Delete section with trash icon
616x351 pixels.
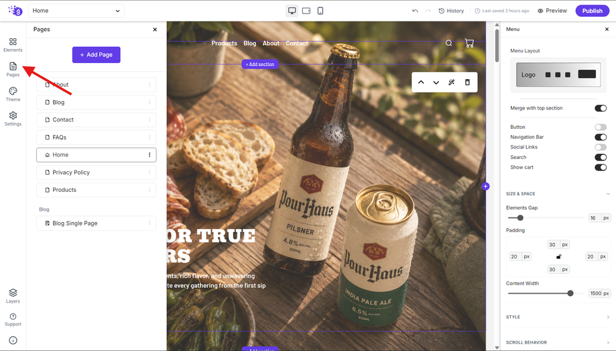coord(467,83)
